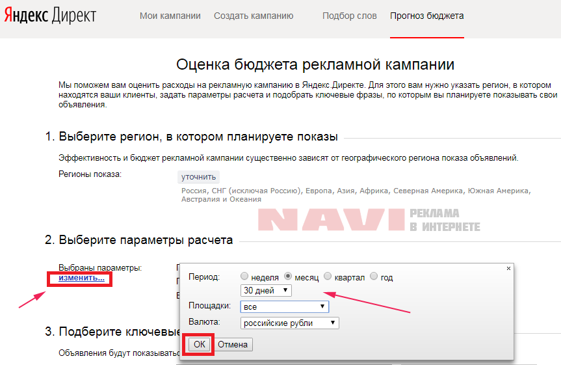
Task: Open the Создать кампанию tab
Action: click(x=254, y=16)
